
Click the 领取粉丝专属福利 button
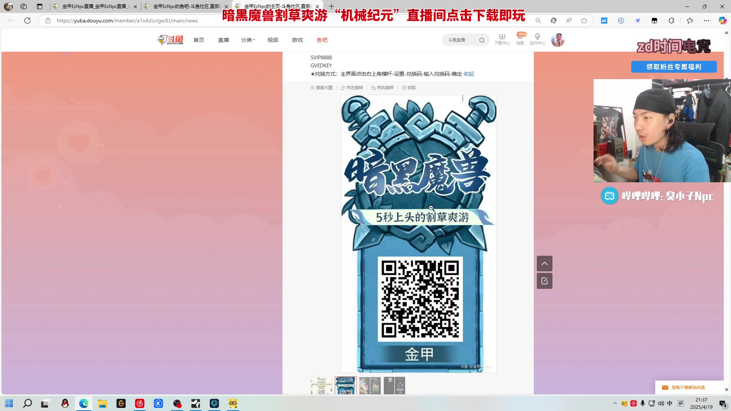(x=674, y=67)
